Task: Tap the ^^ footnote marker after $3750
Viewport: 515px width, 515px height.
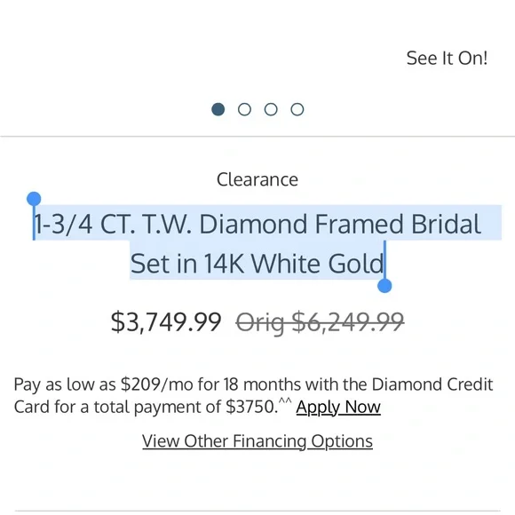Action: pyautogui.click(x=285, y=400)
